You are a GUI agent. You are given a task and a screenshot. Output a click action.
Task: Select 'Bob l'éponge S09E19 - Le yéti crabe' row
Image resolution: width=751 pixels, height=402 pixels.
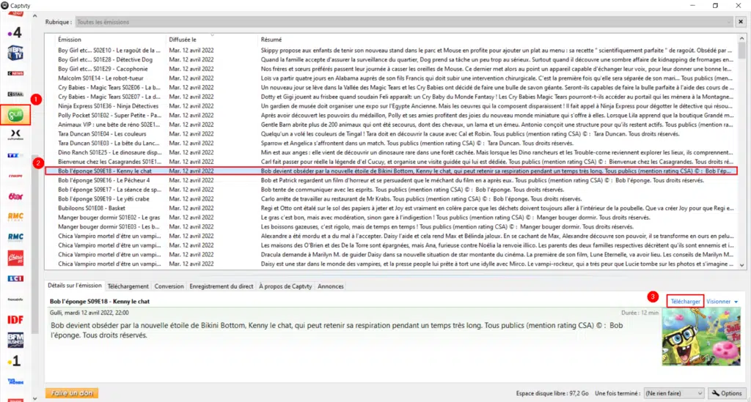click(391, 199)
